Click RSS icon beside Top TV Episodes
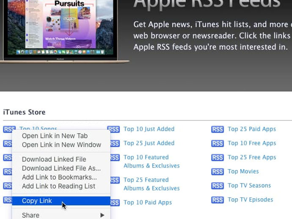 point(218,200)
